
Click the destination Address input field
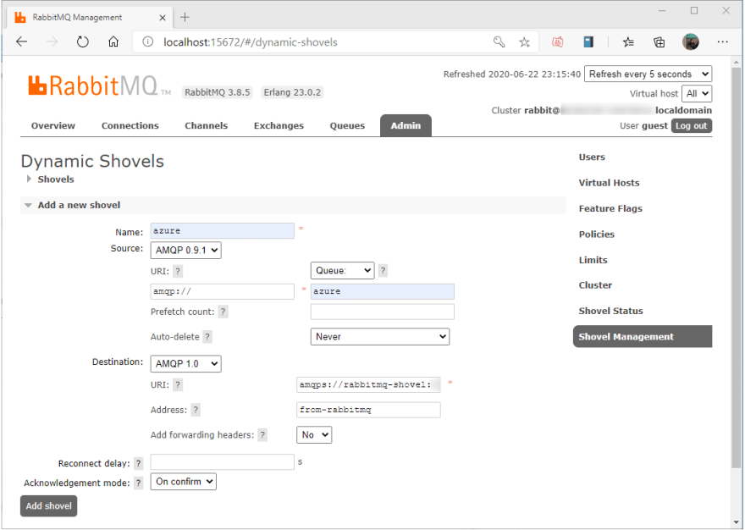pyautogui.click(x=368, y=410)
